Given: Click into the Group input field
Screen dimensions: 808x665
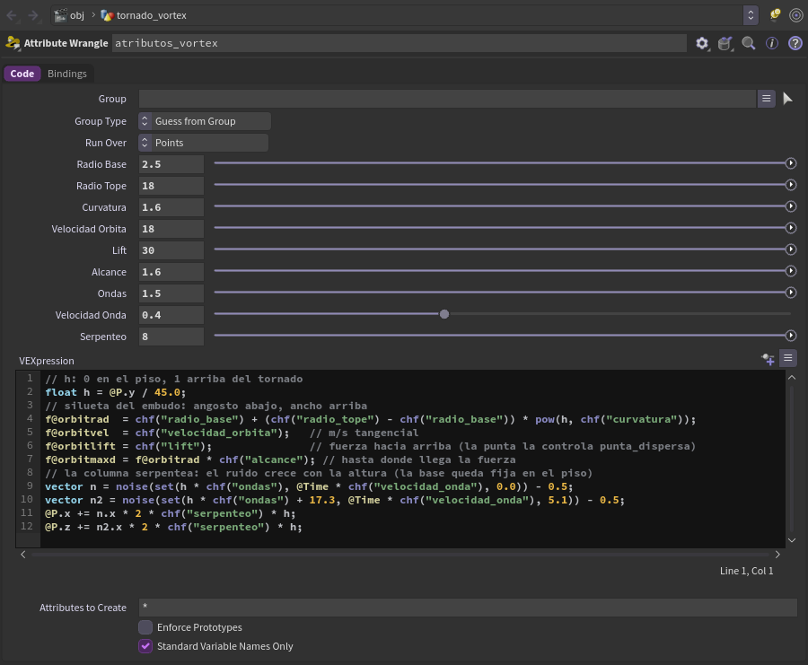Looking at the screenshot, I should tap(447, 99).
